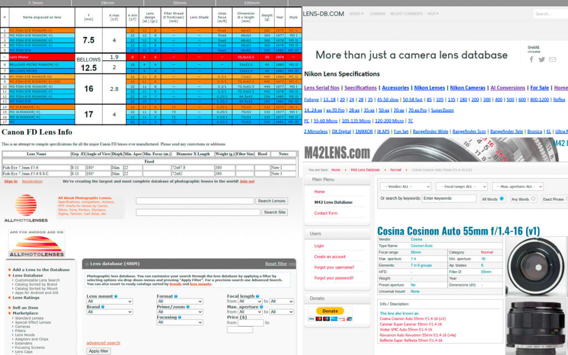Image resolution: width=568 pixels, height=355 pixels.
Task: Open the advanced search link
Action: pos(103,343)
